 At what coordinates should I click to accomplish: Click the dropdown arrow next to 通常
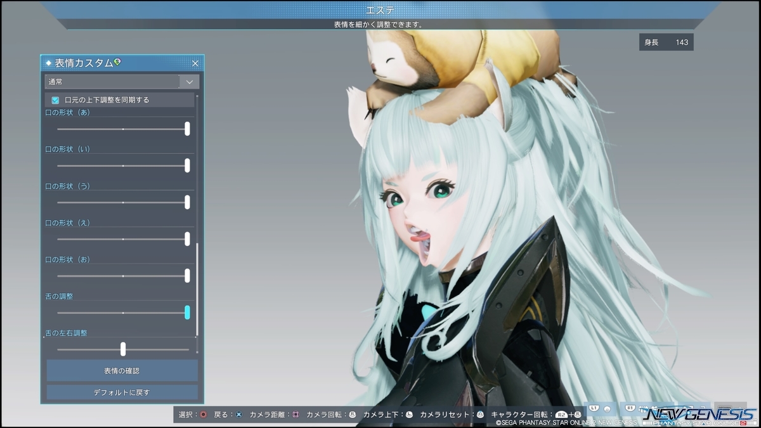coord(190,82)
